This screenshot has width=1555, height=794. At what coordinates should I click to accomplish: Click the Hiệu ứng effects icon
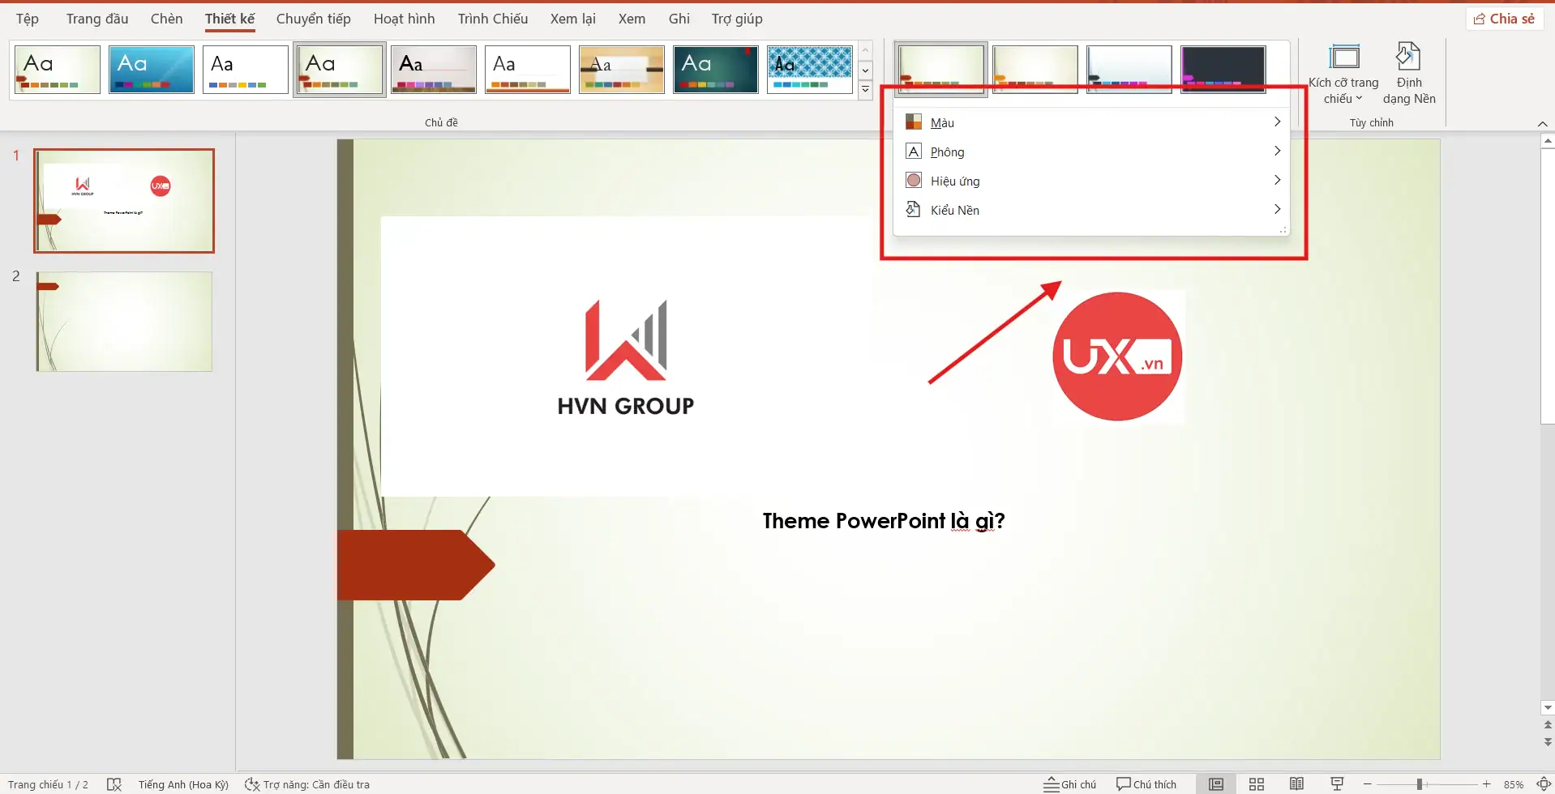pyautogui.click(x=914, y=181)
